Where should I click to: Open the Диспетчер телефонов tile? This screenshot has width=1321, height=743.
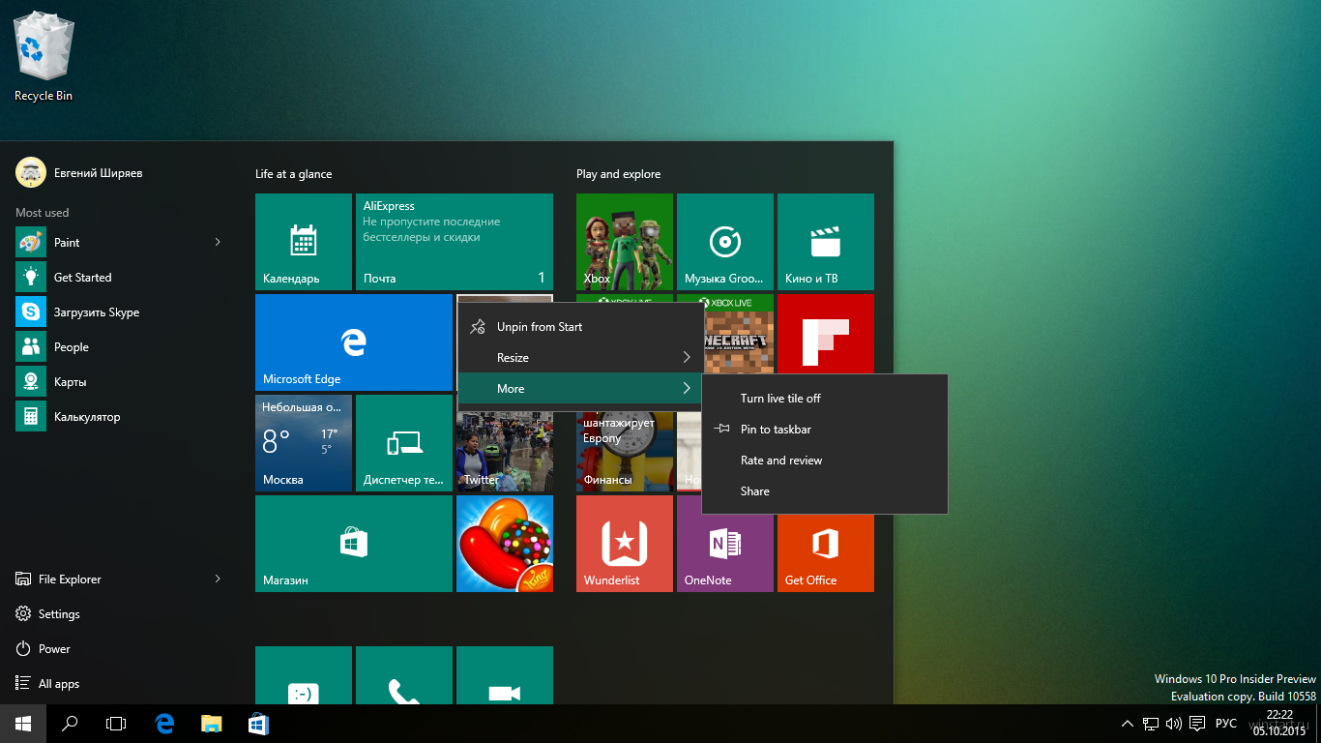(x=404, y=443)
